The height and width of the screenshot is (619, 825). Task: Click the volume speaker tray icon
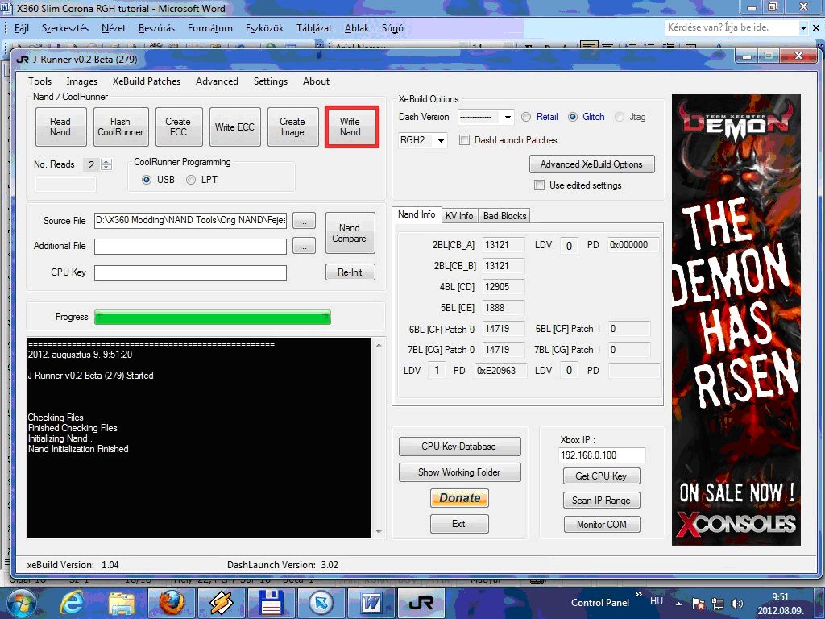[x=736, y=603]
